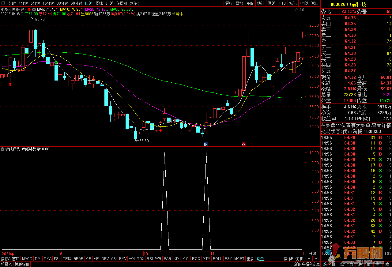This screenshot has height=267, width=392.
Task: Click the 模板 template button
Action: (299, 259)
